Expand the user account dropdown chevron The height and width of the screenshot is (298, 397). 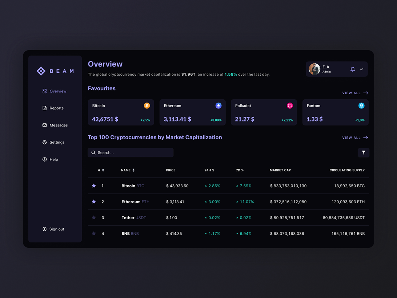click(361, 69)
